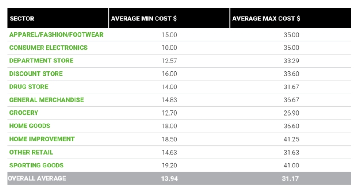Click the 19.20 min cost cell

(169, 165)
